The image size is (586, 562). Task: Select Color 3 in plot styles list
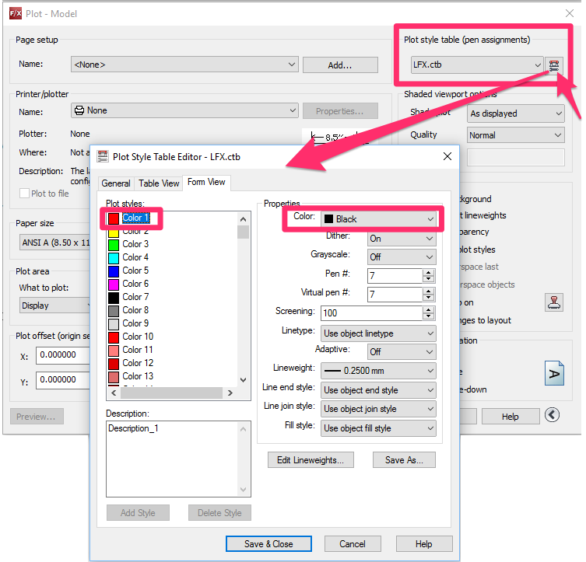tap(135, 244)
